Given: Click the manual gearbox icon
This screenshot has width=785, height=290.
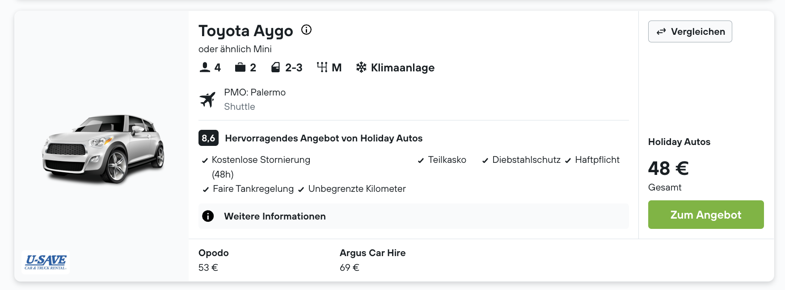Looking at the screenshot, I should click(322, 67).
